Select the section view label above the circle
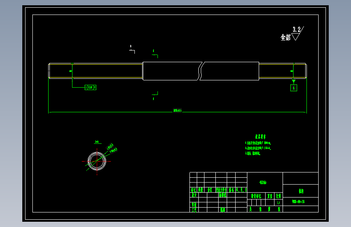The height and width of the screenshot is (227, 351). pos(97,142)
